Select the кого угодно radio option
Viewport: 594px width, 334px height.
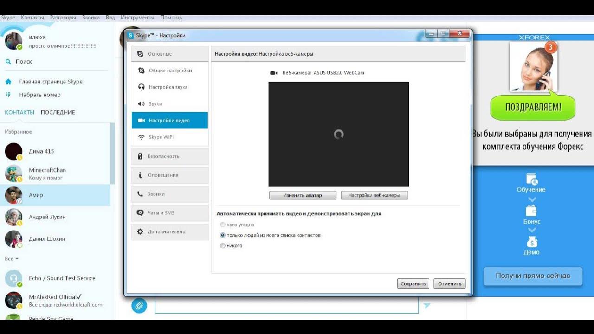pyautogui.click(x=223, y=225)
